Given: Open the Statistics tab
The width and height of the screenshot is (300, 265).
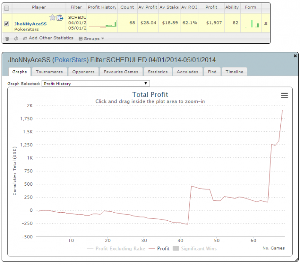Looking at the screenshot, I should click(x=158, y=72).
